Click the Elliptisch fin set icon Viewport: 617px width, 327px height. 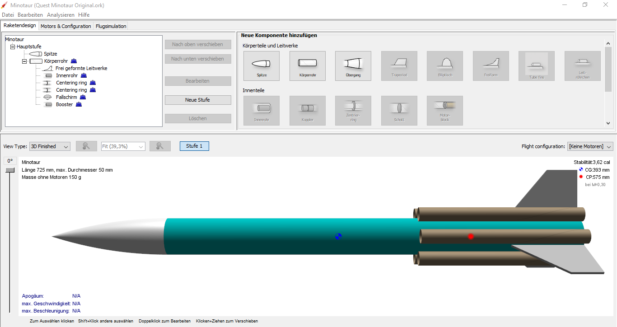(x=444, y=65)
